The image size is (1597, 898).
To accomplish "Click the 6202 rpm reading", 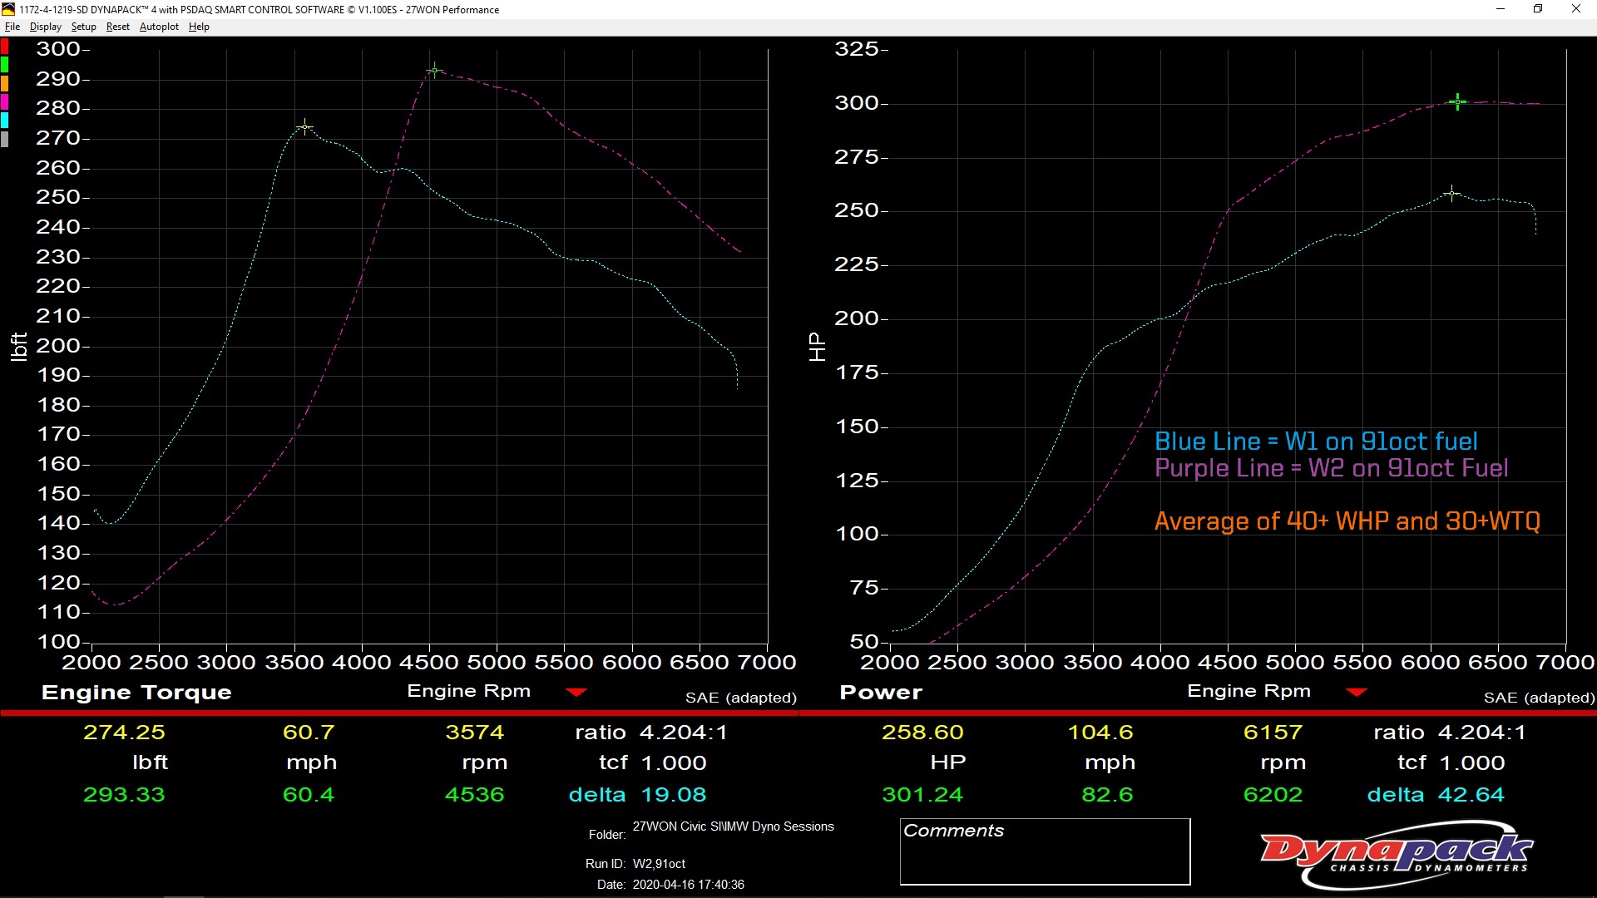I will tap(1273, 795).
